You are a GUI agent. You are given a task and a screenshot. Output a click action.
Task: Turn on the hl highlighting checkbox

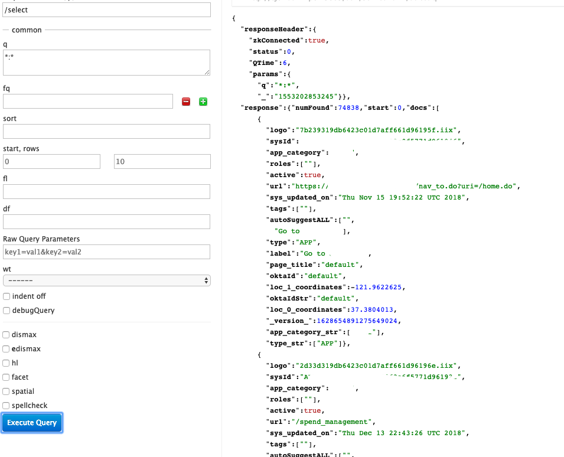[6, 363]
